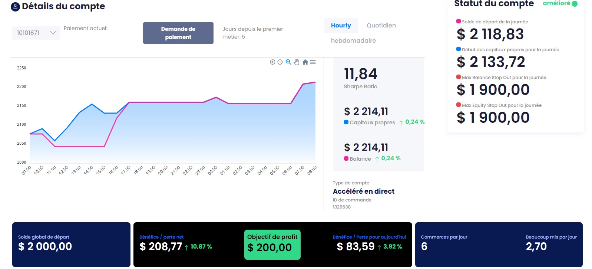Switch chart to hebdomadaire view
The width and height of the screenshot is (592, 269).
pyautogui.click(x=353, y=41)
